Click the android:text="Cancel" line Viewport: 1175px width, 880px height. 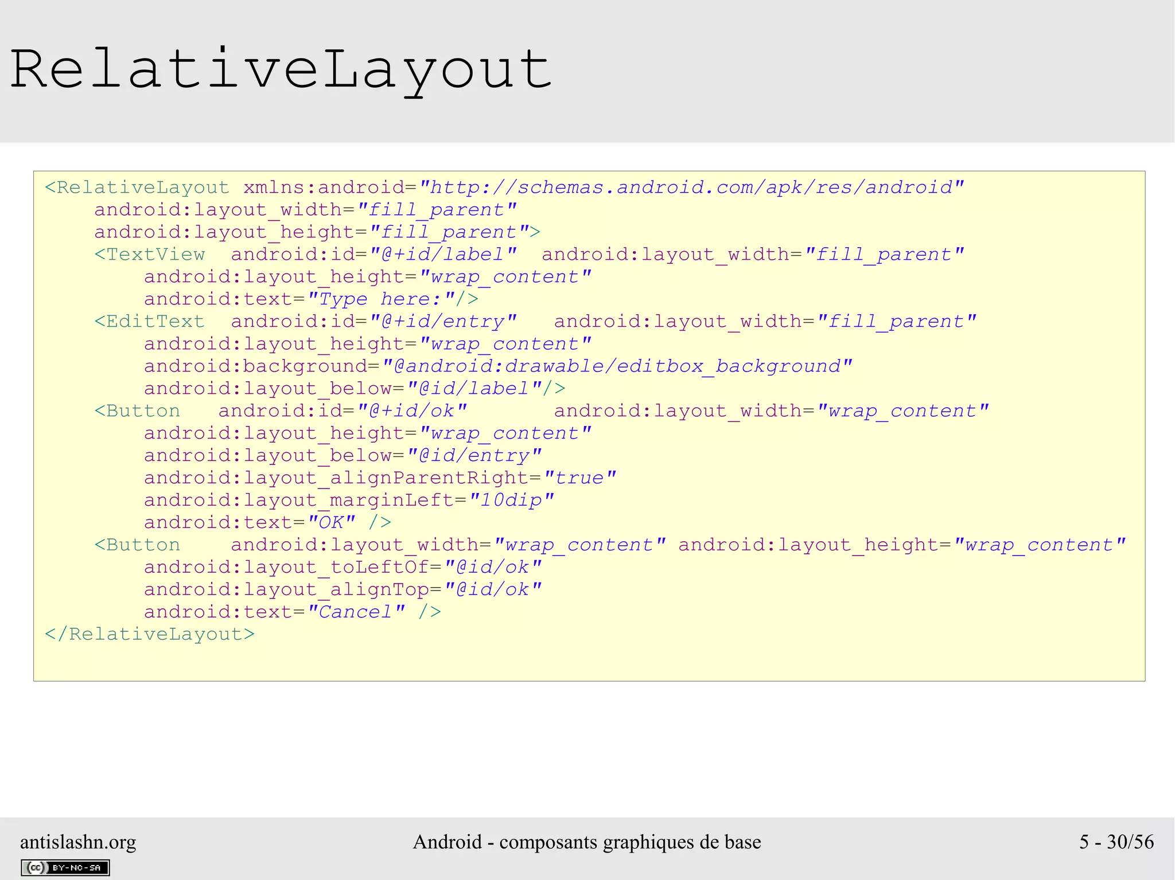(293, 612)
